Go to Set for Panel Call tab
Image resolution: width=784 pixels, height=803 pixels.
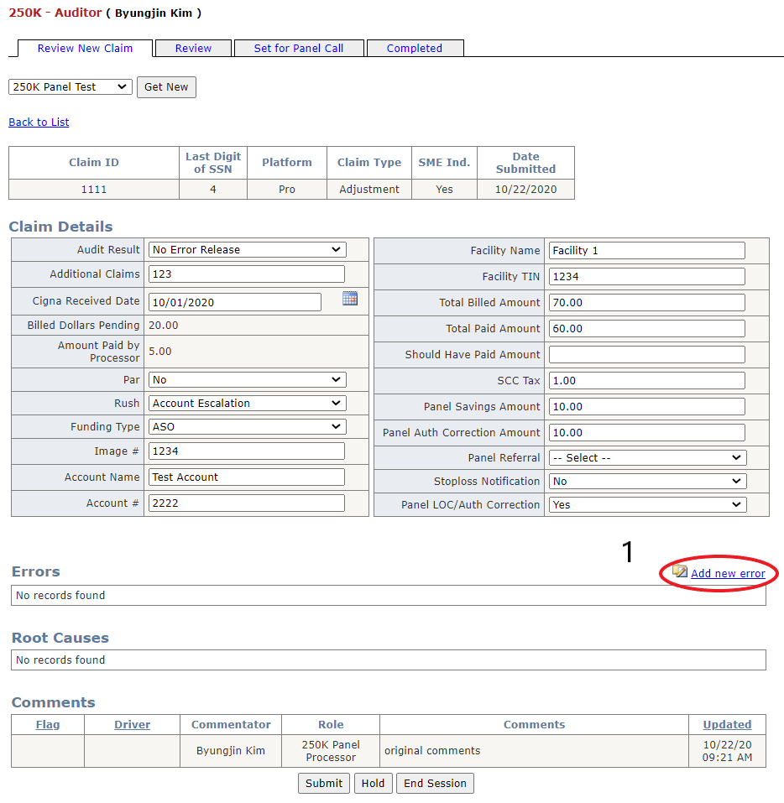299,48
